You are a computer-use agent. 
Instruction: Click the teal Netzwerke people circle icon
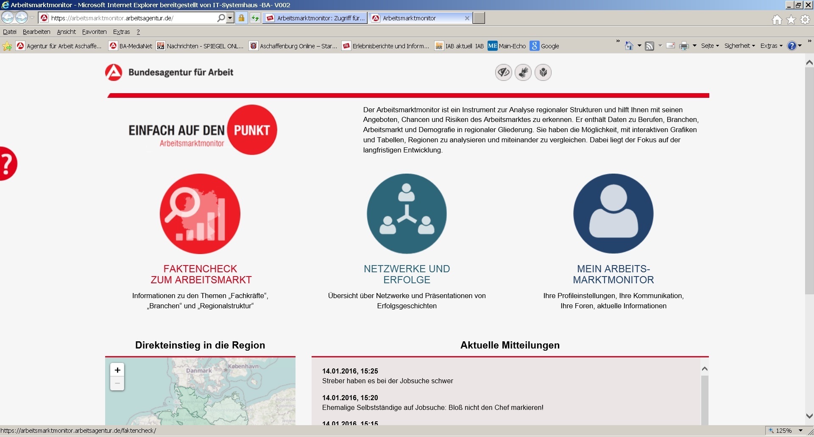(407, 213)
